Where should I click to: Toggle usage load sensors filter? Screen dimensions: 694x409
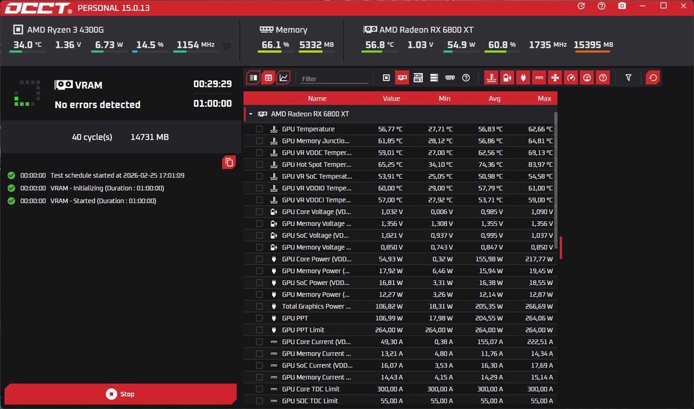587,78
